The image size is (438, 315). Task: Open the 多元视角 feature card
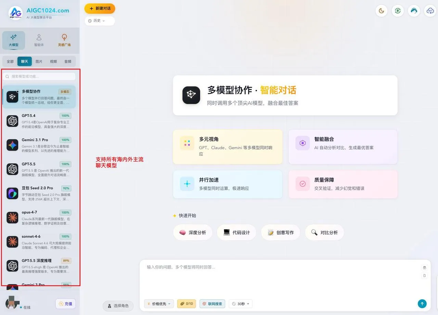click(x=228, y=147)
